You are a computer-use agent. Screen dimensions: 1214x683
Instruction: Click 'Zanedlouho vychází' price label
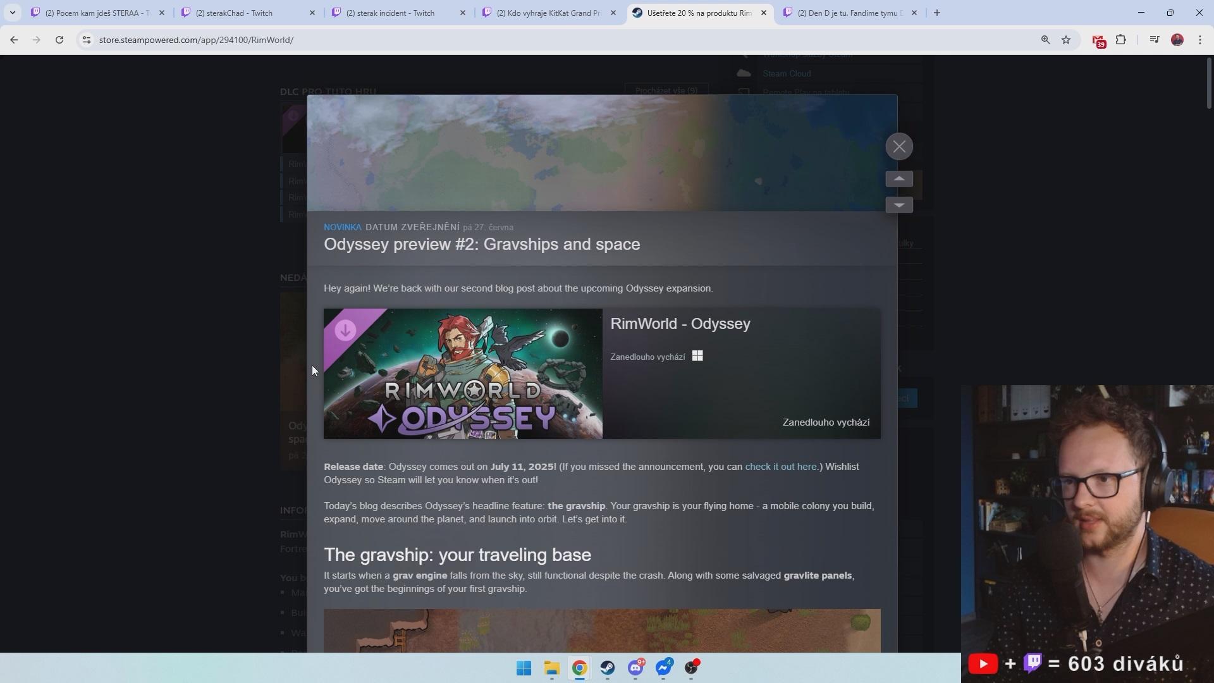[826, 422]
